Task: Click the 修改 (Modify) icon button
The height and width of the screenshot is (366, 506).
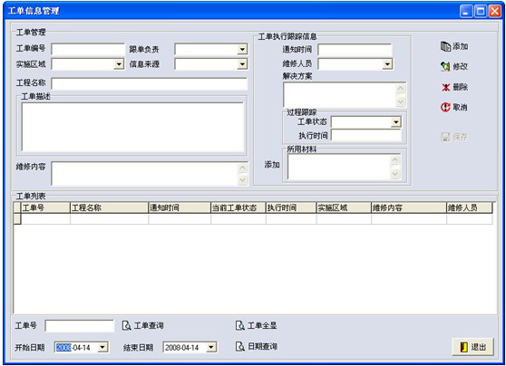Action: [454, 66]
